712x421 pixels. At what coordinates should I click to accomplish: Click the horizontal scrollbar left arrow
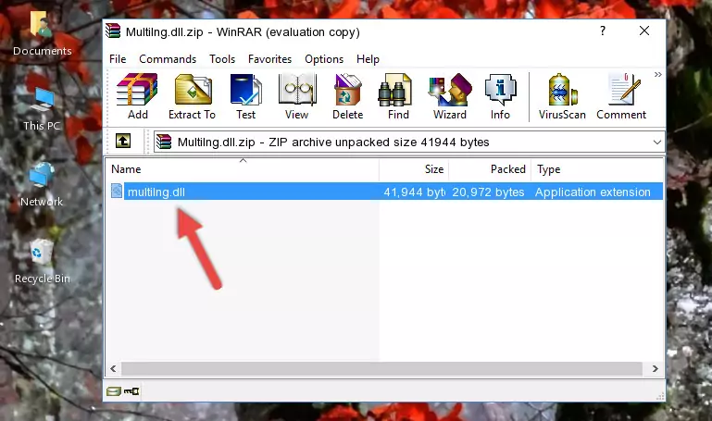(114, 369)
